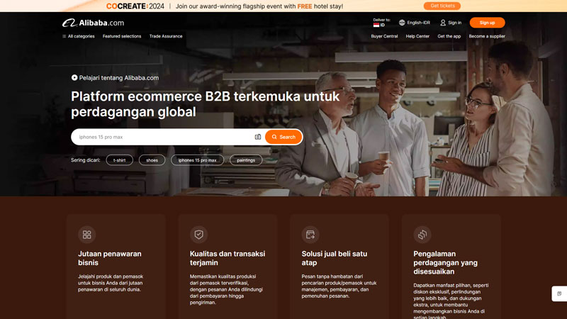Image resolution: width=567 pixels, height=319 pixels.
Task: Click the Platform ecommerce B2B headline
Action: [205, 103]
